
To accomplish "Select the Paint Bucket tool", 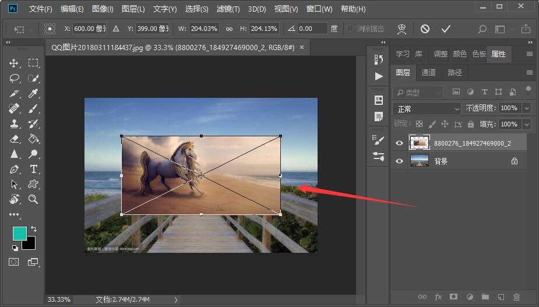I will tap(33, 139).
